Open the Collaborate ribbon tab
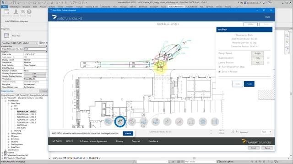This screenshot has width=293, height=164. coord(105,7)
